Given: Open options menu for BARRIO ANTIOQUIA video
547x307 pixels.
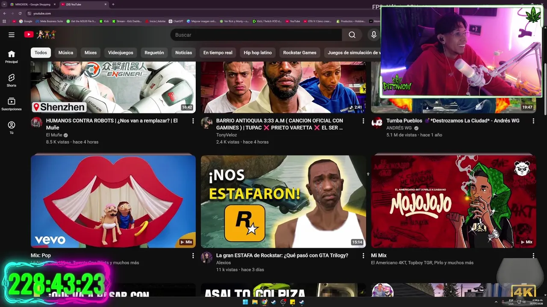Looking at the screenshot, I should pyautogui.click(x=363, y=121).
